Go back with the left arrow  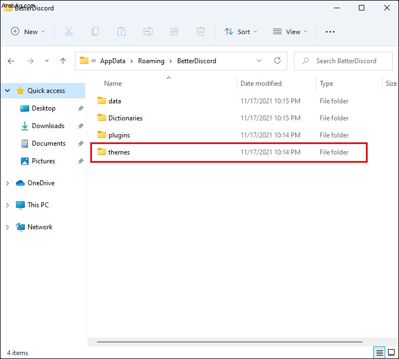(x=11, y=61)
